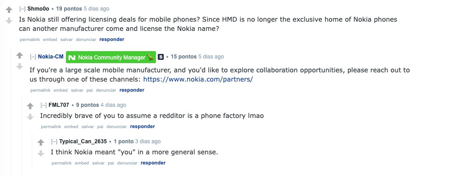Screen dimensions: 453x176
Task: Downvote the Nokia-CM reply
Action: [x=19, y=66]
